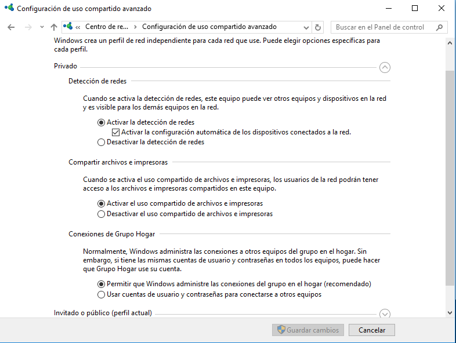Screen dimensions: 456x343
Task: Open the arrow after 'Centro de re...'
Action: tap(135, 27)
